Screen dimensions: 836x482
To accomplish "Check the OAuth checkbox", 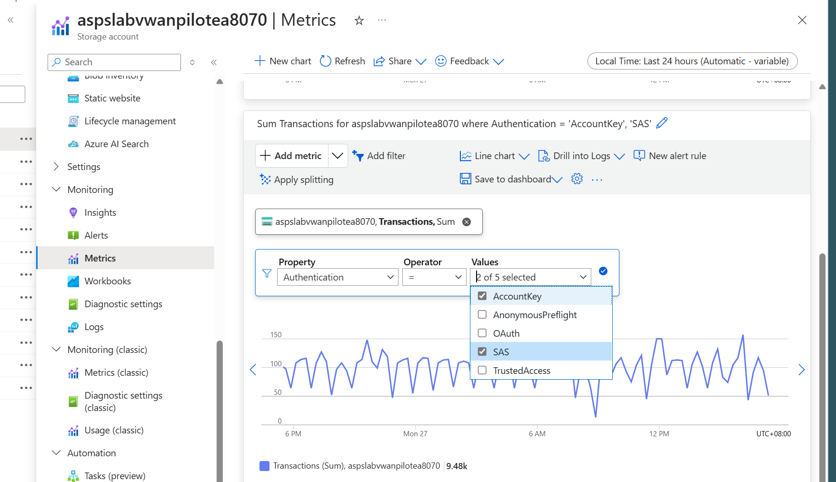I will [x=482, y=333].
